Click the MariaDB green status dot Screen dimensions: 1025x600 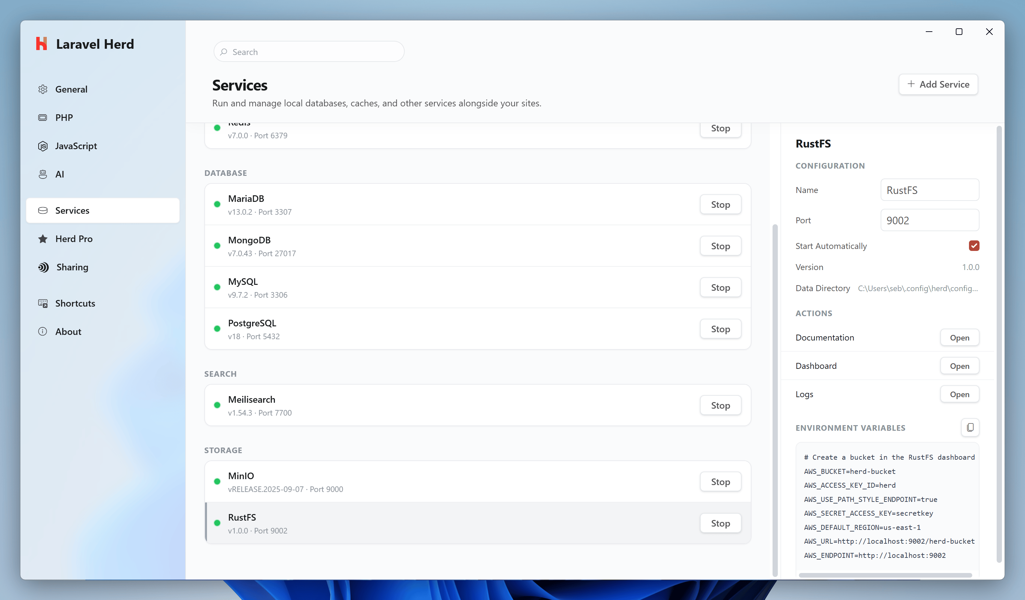[x=217, y=204]
